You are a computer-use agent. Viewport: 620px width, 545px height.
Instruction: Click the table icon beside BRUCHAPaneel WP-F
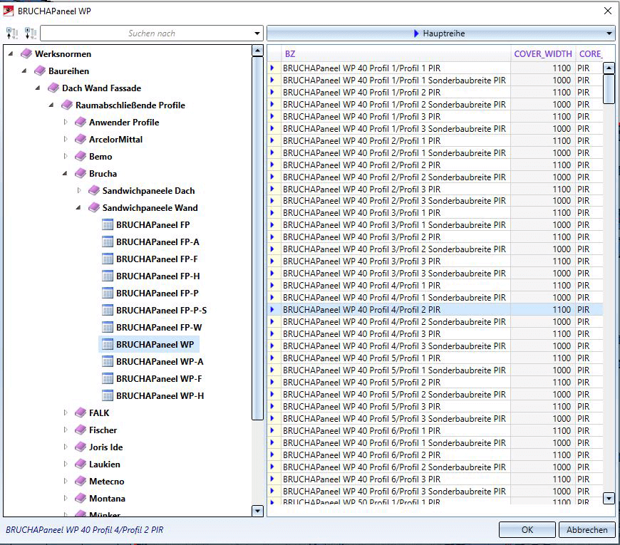[x=108, y=378]
